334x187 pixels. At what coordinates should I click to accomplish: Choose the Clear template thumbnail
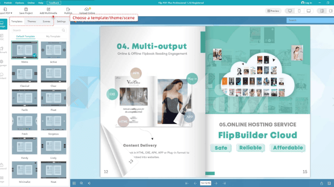[54, 74]
